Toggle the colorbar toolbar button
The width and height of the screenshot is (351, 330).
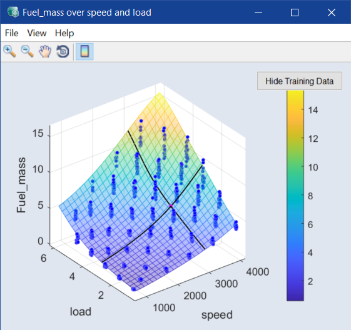pos(84,52)
